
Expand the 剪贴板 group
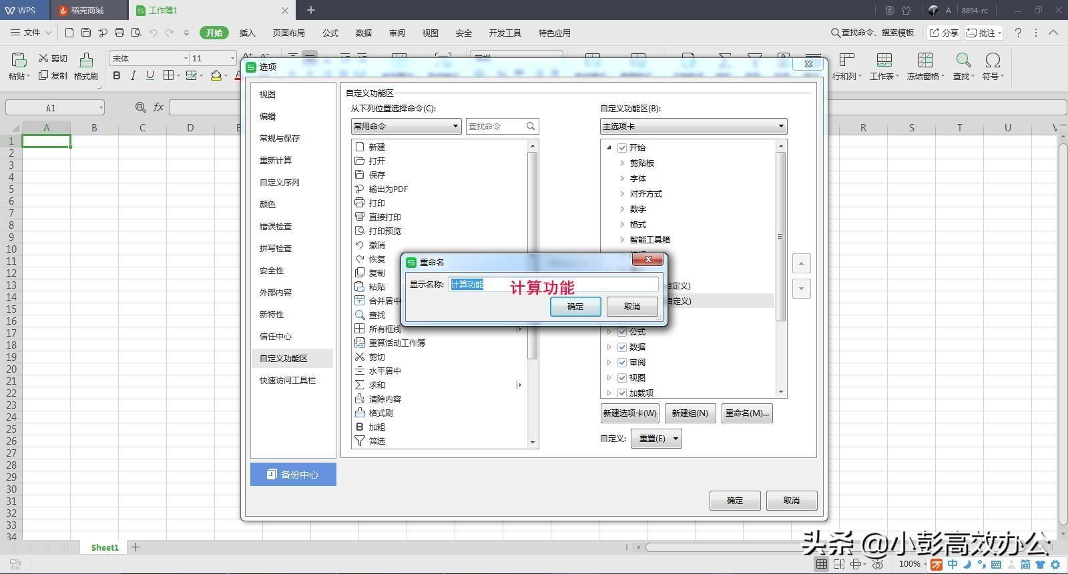(x=622, y=163)
